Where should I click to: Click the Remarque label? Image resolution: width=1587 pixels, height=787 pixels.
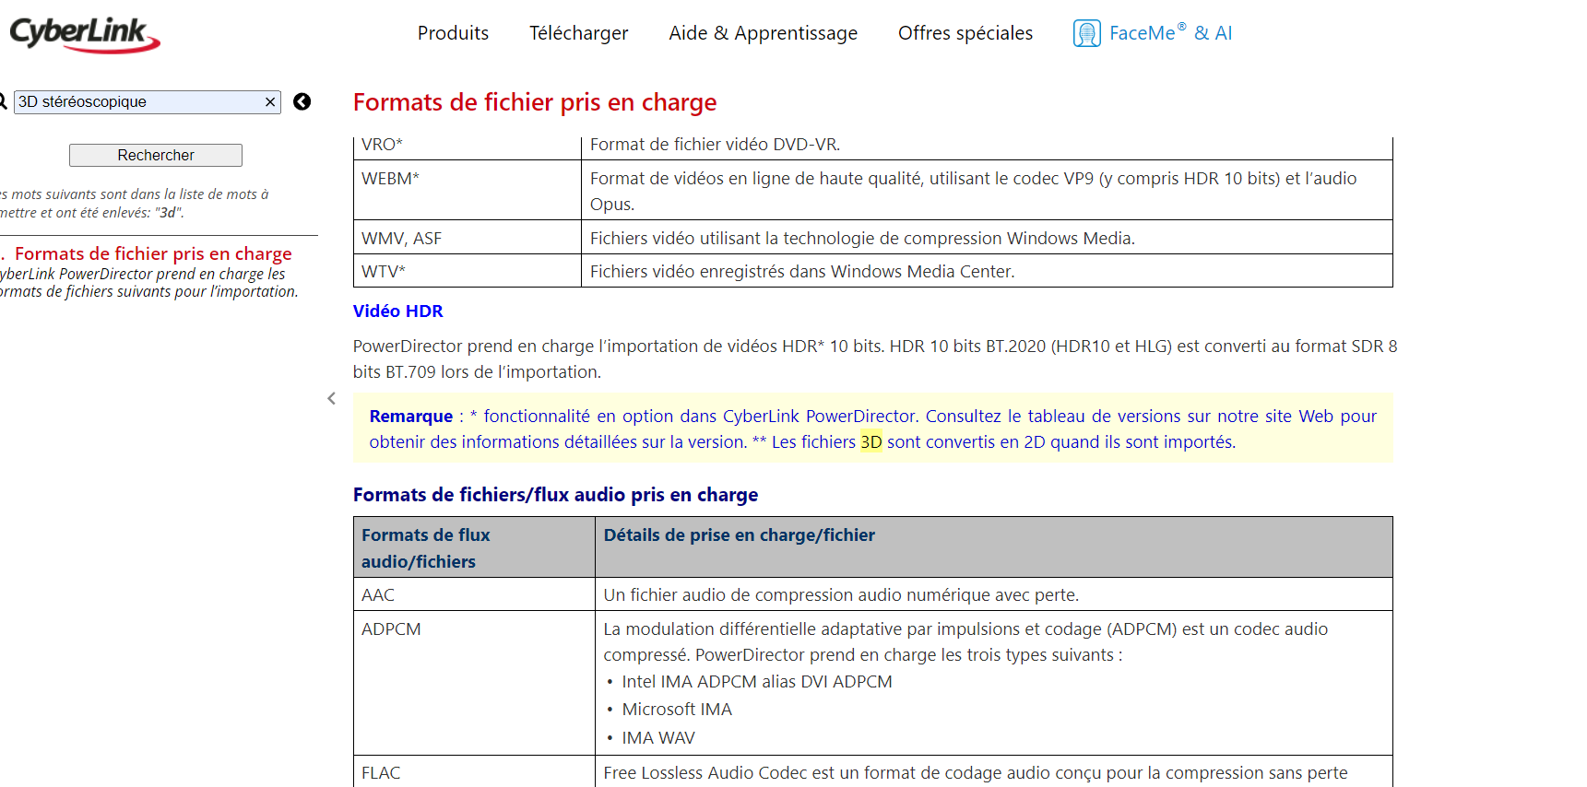(x=411, y=417)
